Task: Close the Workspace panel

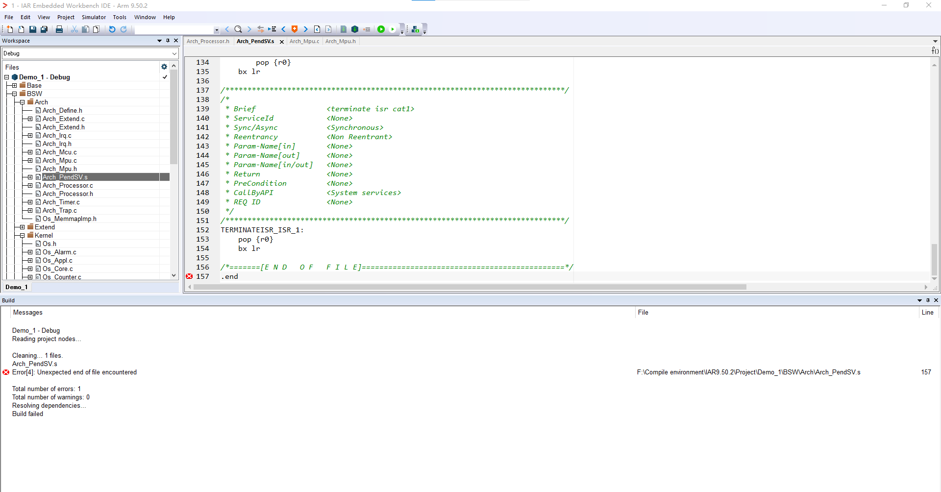Action: [176, 41]
